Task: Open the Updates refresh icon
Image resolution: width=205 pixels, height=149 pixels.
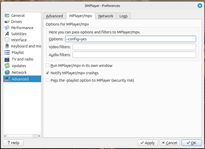Action: (7, 66)
